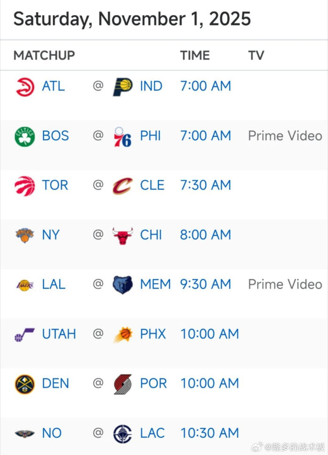
Task: Open Prime Video for the BOS game
Action: tap(284, 136)
